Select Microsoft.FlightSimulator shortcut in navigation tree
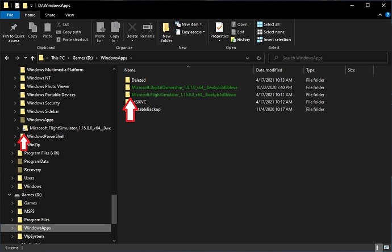This screenshot has height=252, width=392. (x=66, y=128)
